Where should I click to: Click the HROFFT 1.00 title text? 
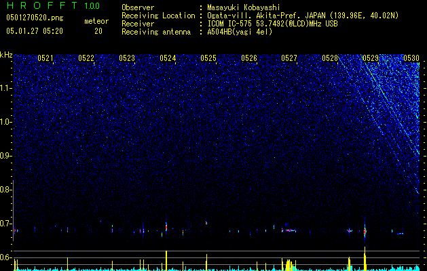pos(54,5)
